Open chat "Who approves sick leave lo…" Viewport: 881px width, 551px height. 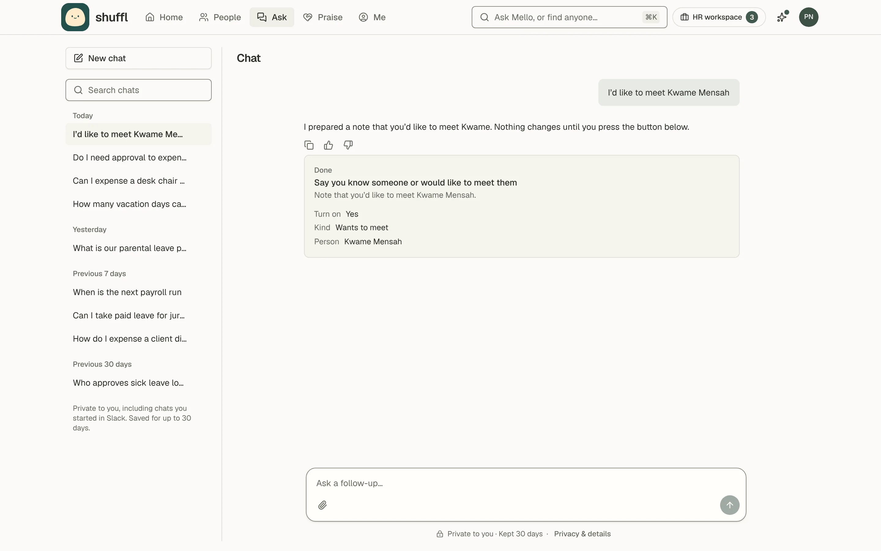point(138,383)
